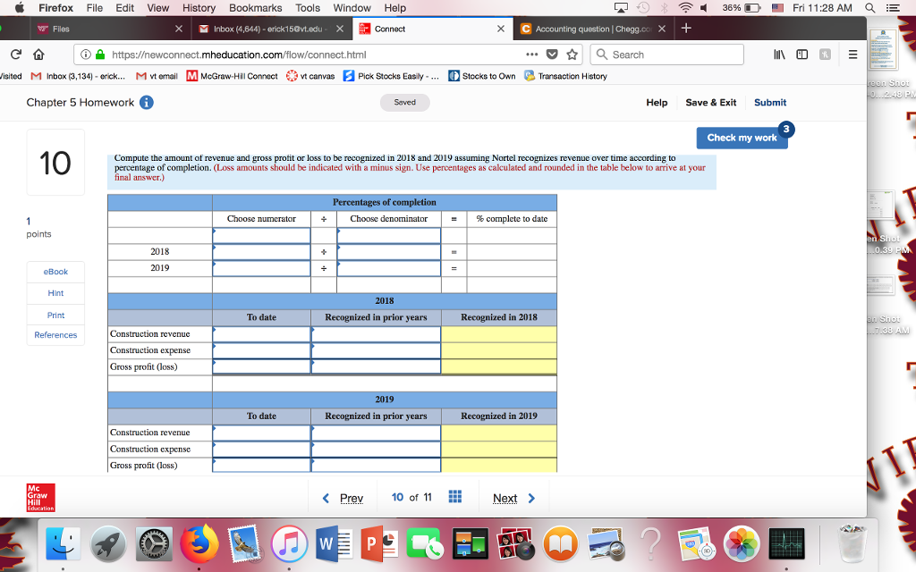Open the Stocks to Own bookmark

(482, 76)
